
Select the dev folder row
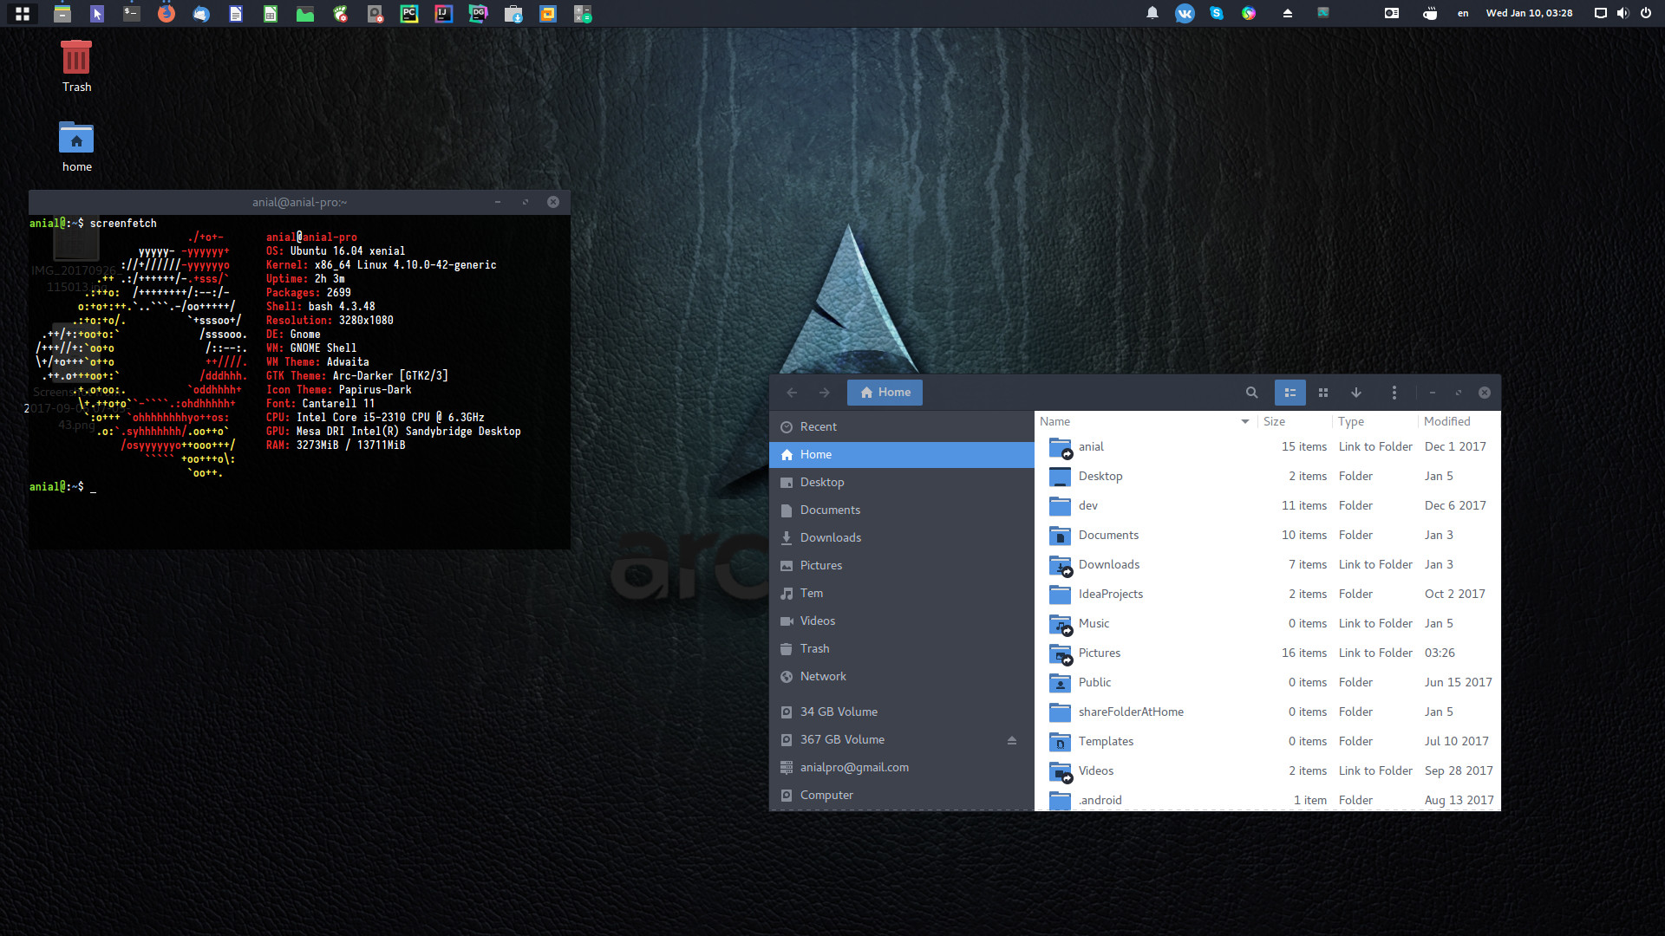(1268, 506)
